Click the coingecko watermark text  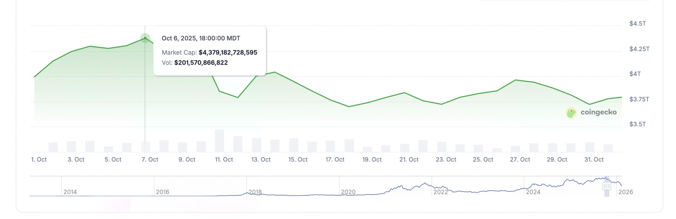coord(598,112)
